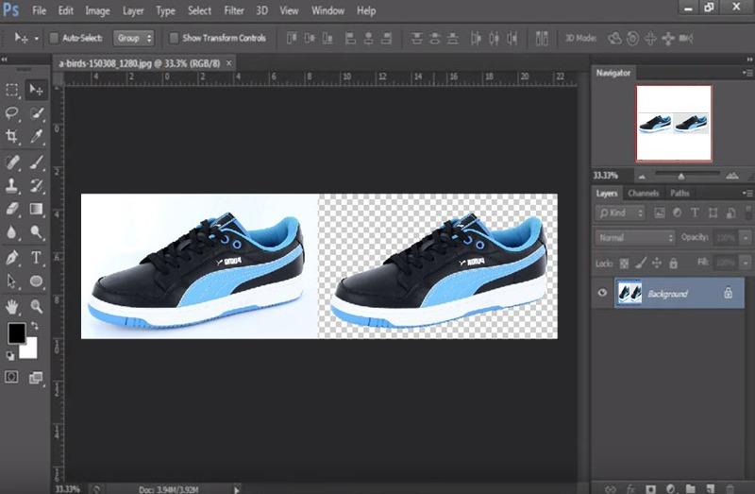Select the Gradient tool
The width and height of the screenshot is (755, 494).
click(x=36, y=209)
